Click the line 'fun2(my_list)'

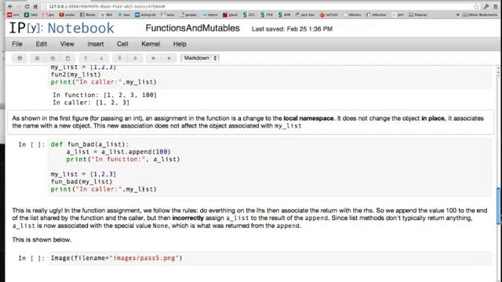75,74
